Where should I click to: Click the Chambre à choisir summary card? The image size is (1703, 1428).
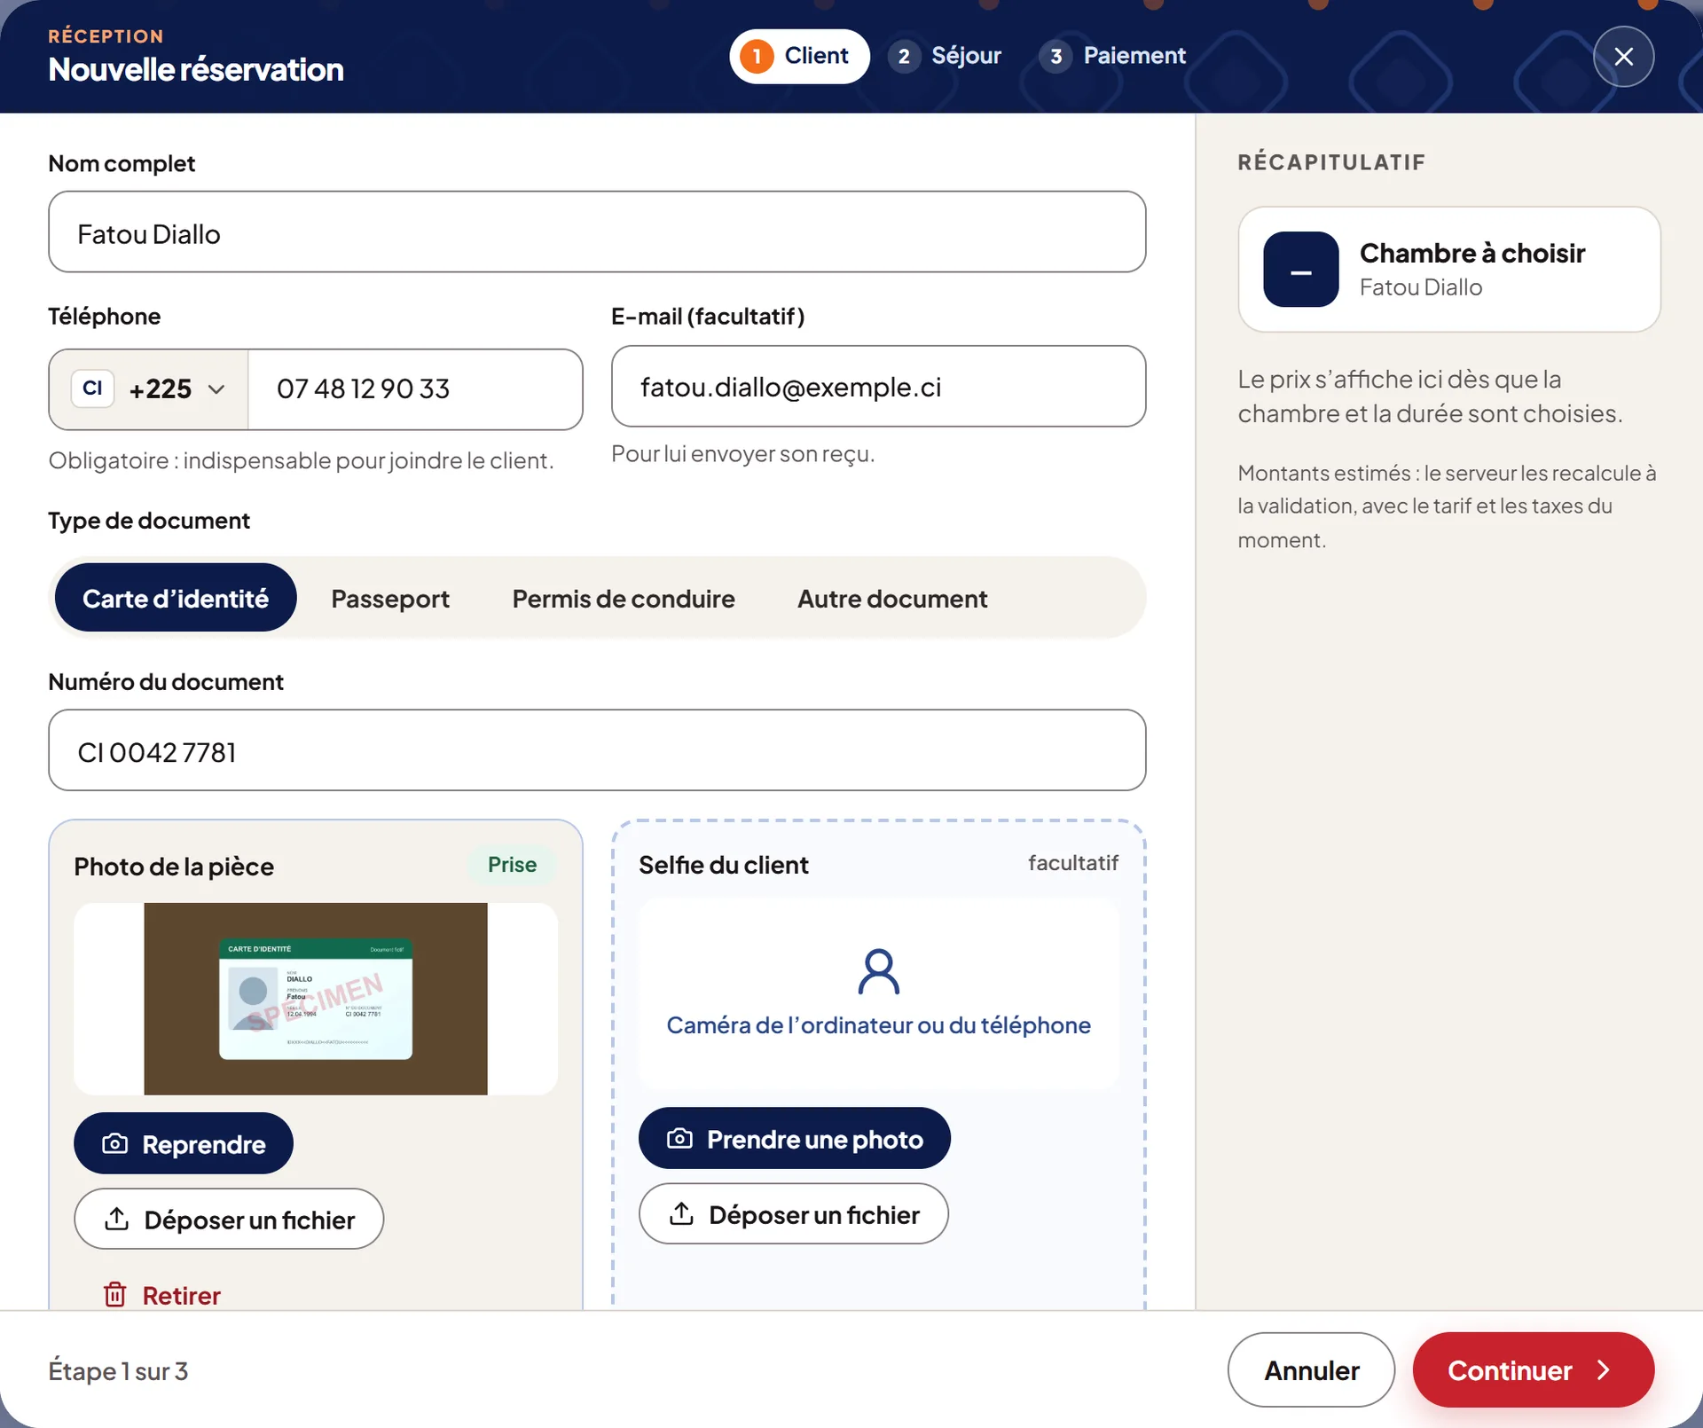(x=1449, y=270)
